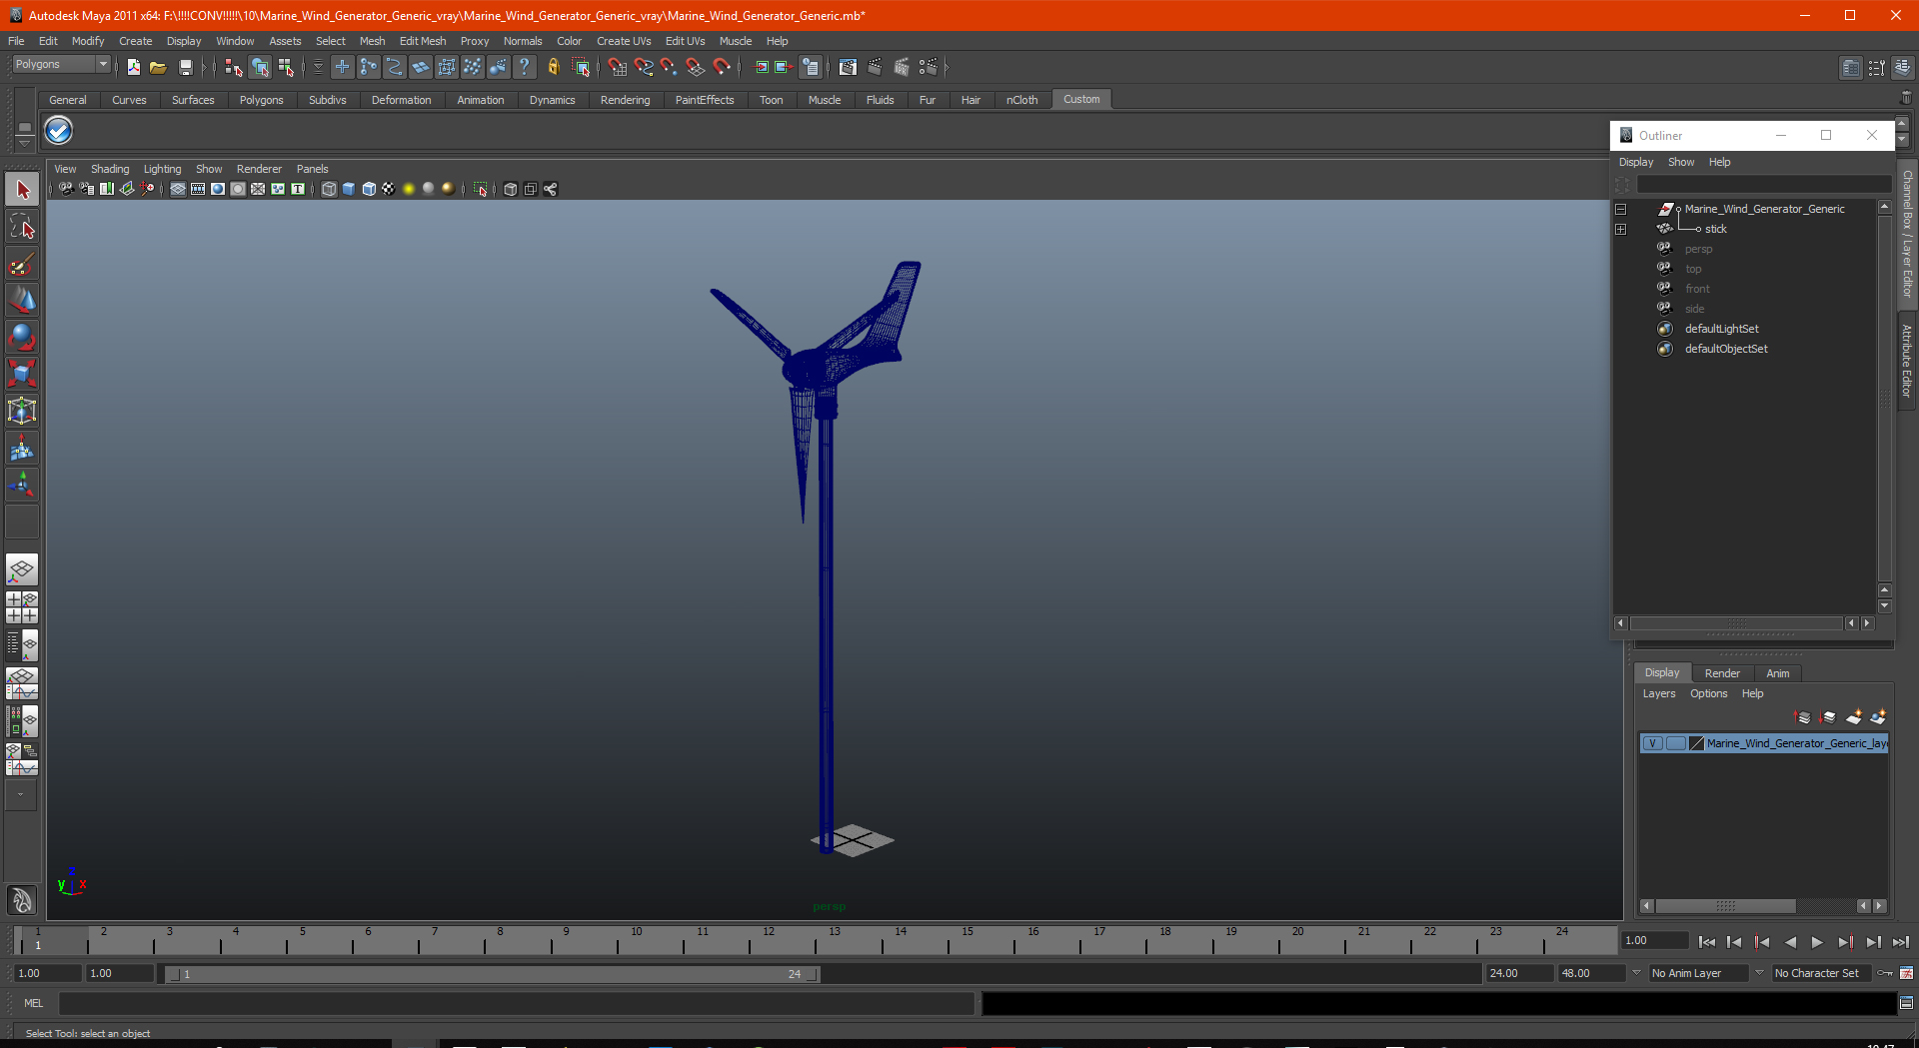Collapse Marine_Wind_Generator_Generic in Outliner
The width and height of the screenshot is (1919, 1048).
(1620, 210)
